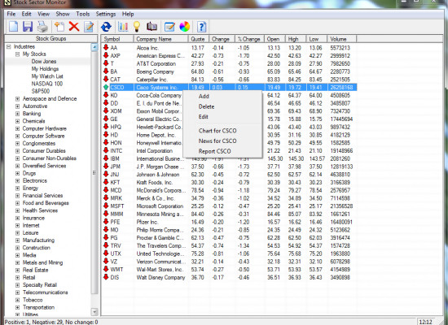The image size is (448, 325).
Task: Click volume value 5573213
Action: 340,48
